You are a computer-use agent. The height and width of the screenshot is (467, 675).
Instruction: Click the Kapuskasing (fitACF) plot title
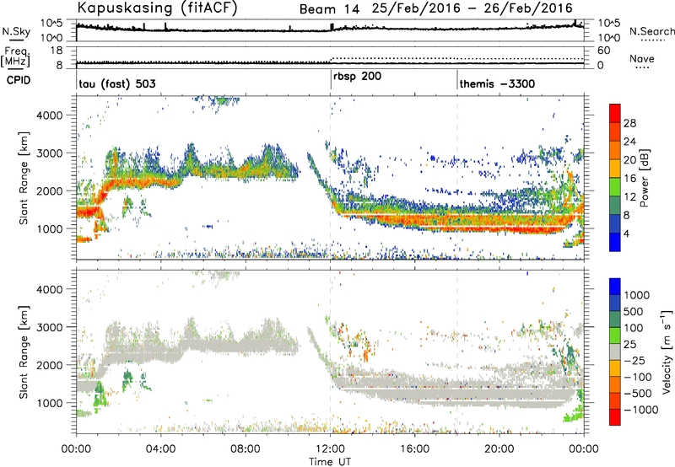click(x=157, y=8)
